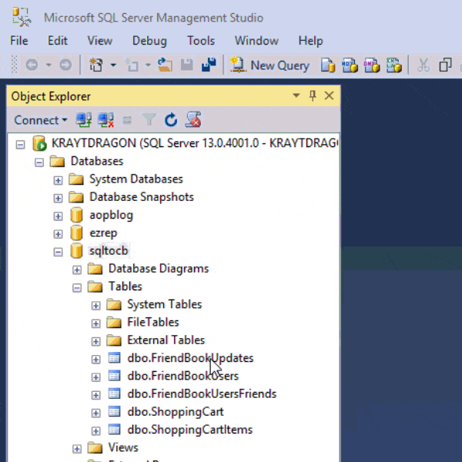The height and width of the screenshot is (462, 462).
Task: Refresh the Object Explorer tree
Action: [x=171, y=120]
